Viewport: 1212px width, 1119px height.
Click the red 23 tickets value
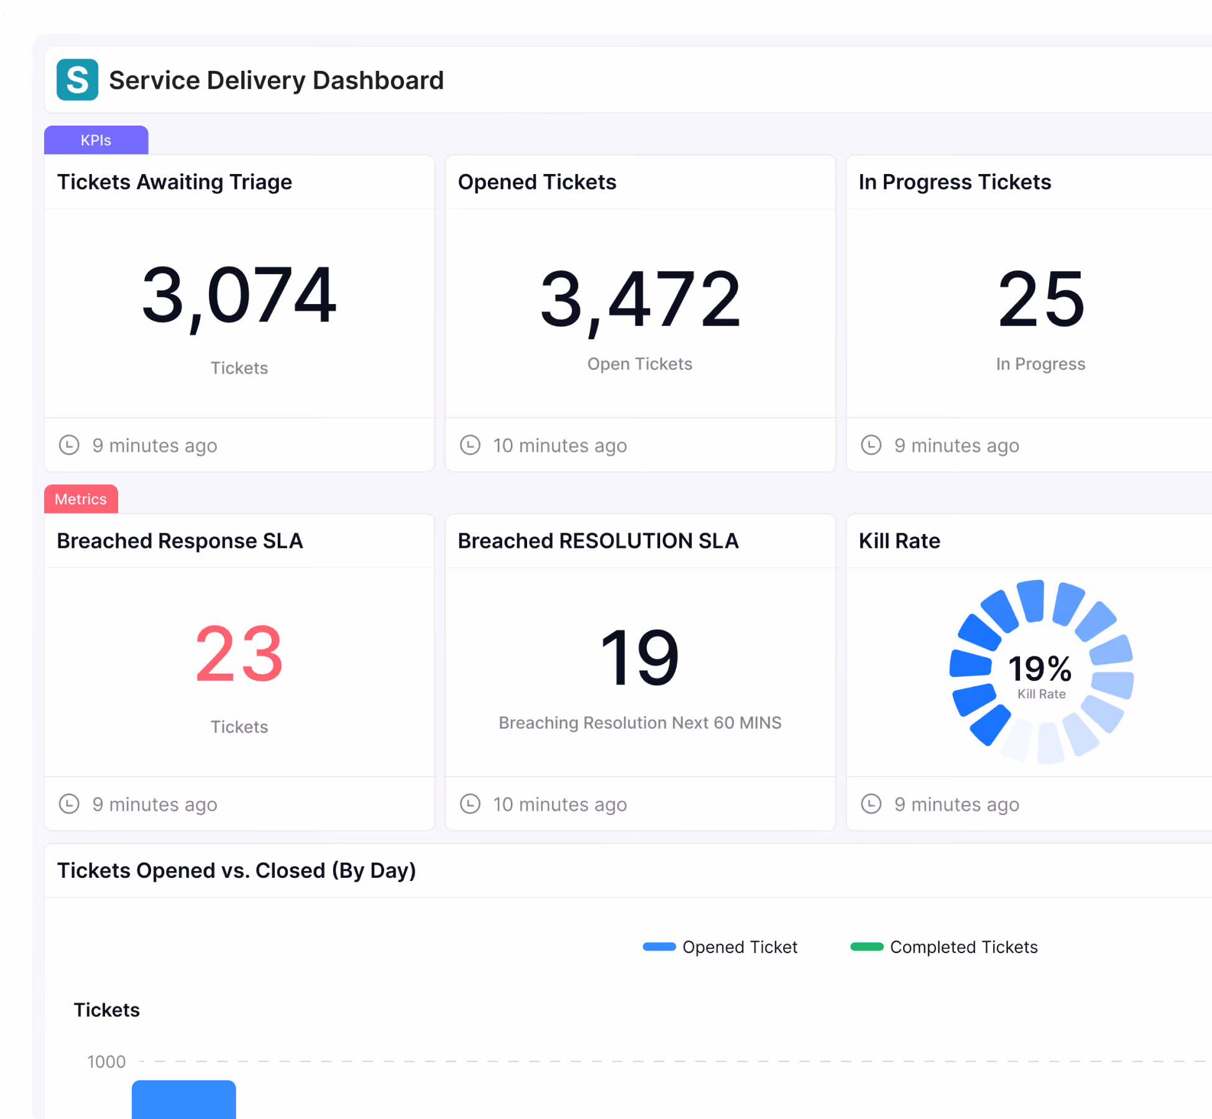[x=239, y=654]
